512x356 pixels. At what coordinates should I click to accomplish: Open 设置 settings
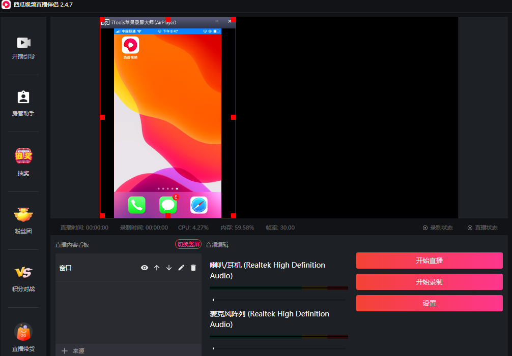[430, 303]
